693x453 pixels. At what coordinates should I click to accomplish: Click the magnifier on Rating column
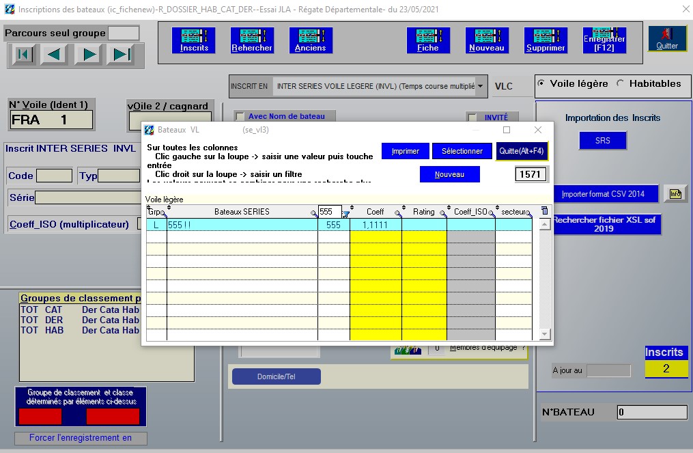(443, 214)
